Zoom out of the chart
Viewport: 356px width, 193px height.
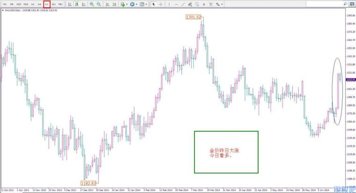coord(99,4)
